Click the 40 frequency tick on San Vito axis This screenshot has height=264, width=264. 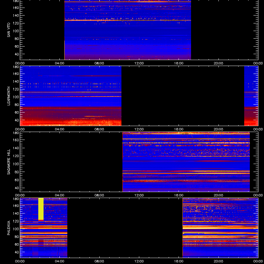point(17,54)
